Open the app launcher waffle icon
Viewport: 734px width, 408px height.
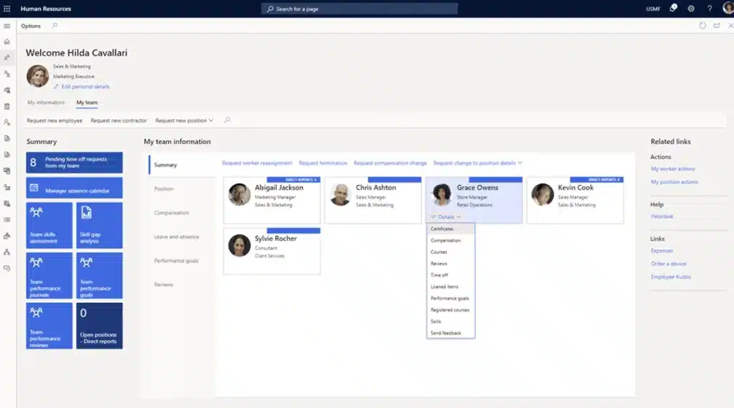tap(7, 9)
